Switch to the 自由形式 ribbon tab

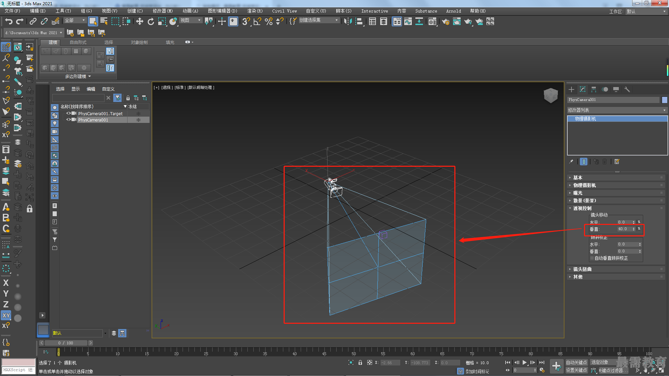pos(78,42)
